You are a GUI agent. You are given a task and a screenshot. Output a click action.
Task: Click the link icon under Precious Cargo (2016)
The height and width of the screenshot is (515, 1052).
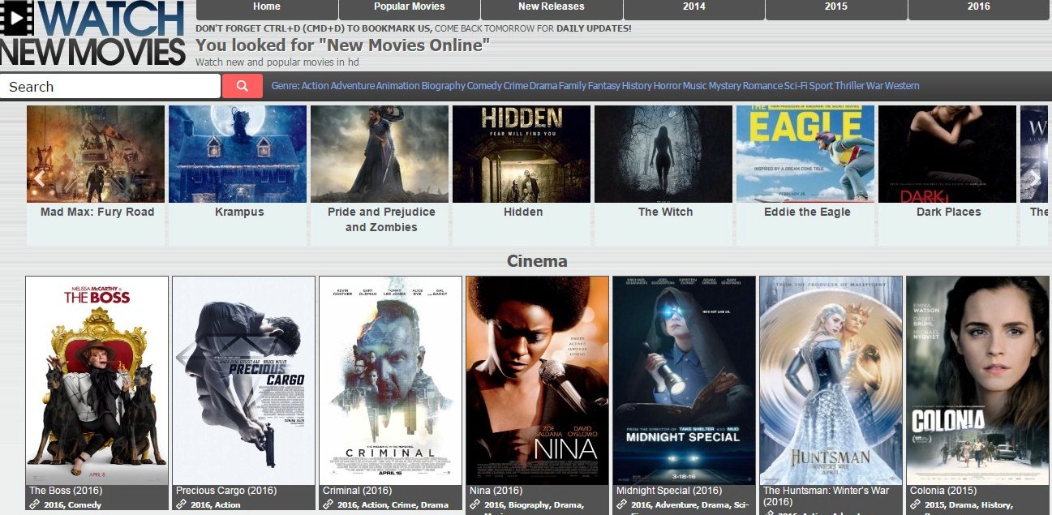[x=181, y=504]
